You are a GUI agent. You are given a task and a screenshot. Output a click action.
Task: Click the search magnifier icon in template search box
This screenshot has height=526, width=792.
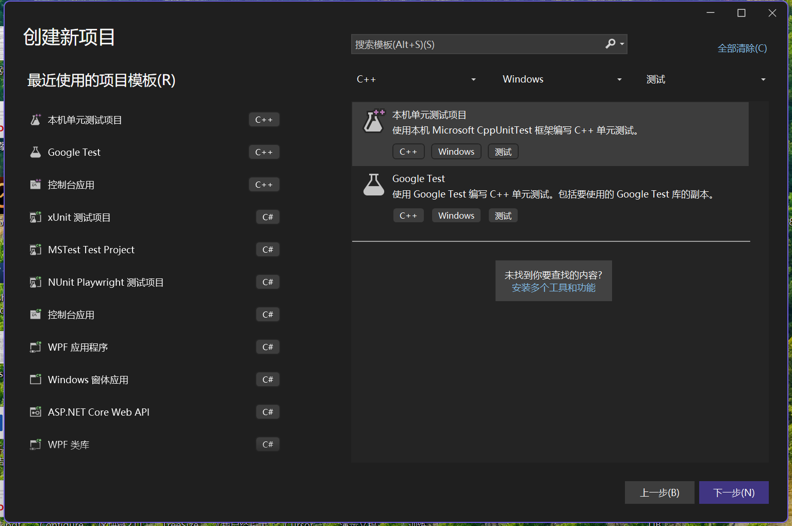(x=610, y=44)
